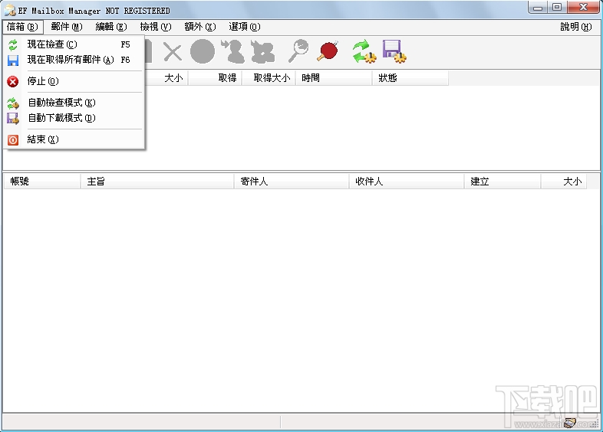
Task: Enable 自動下載模式 (D) menu entry
Action: [x=74, y=118]
